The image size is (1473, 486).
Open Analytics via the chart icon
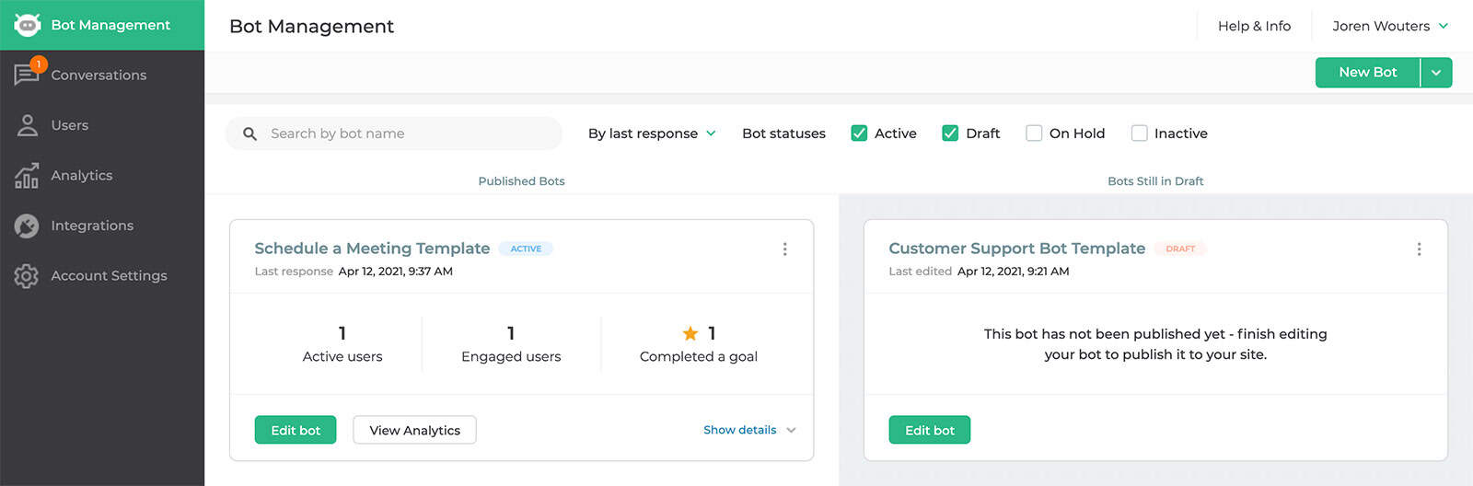pyautogui.click(x=27, y=175)
